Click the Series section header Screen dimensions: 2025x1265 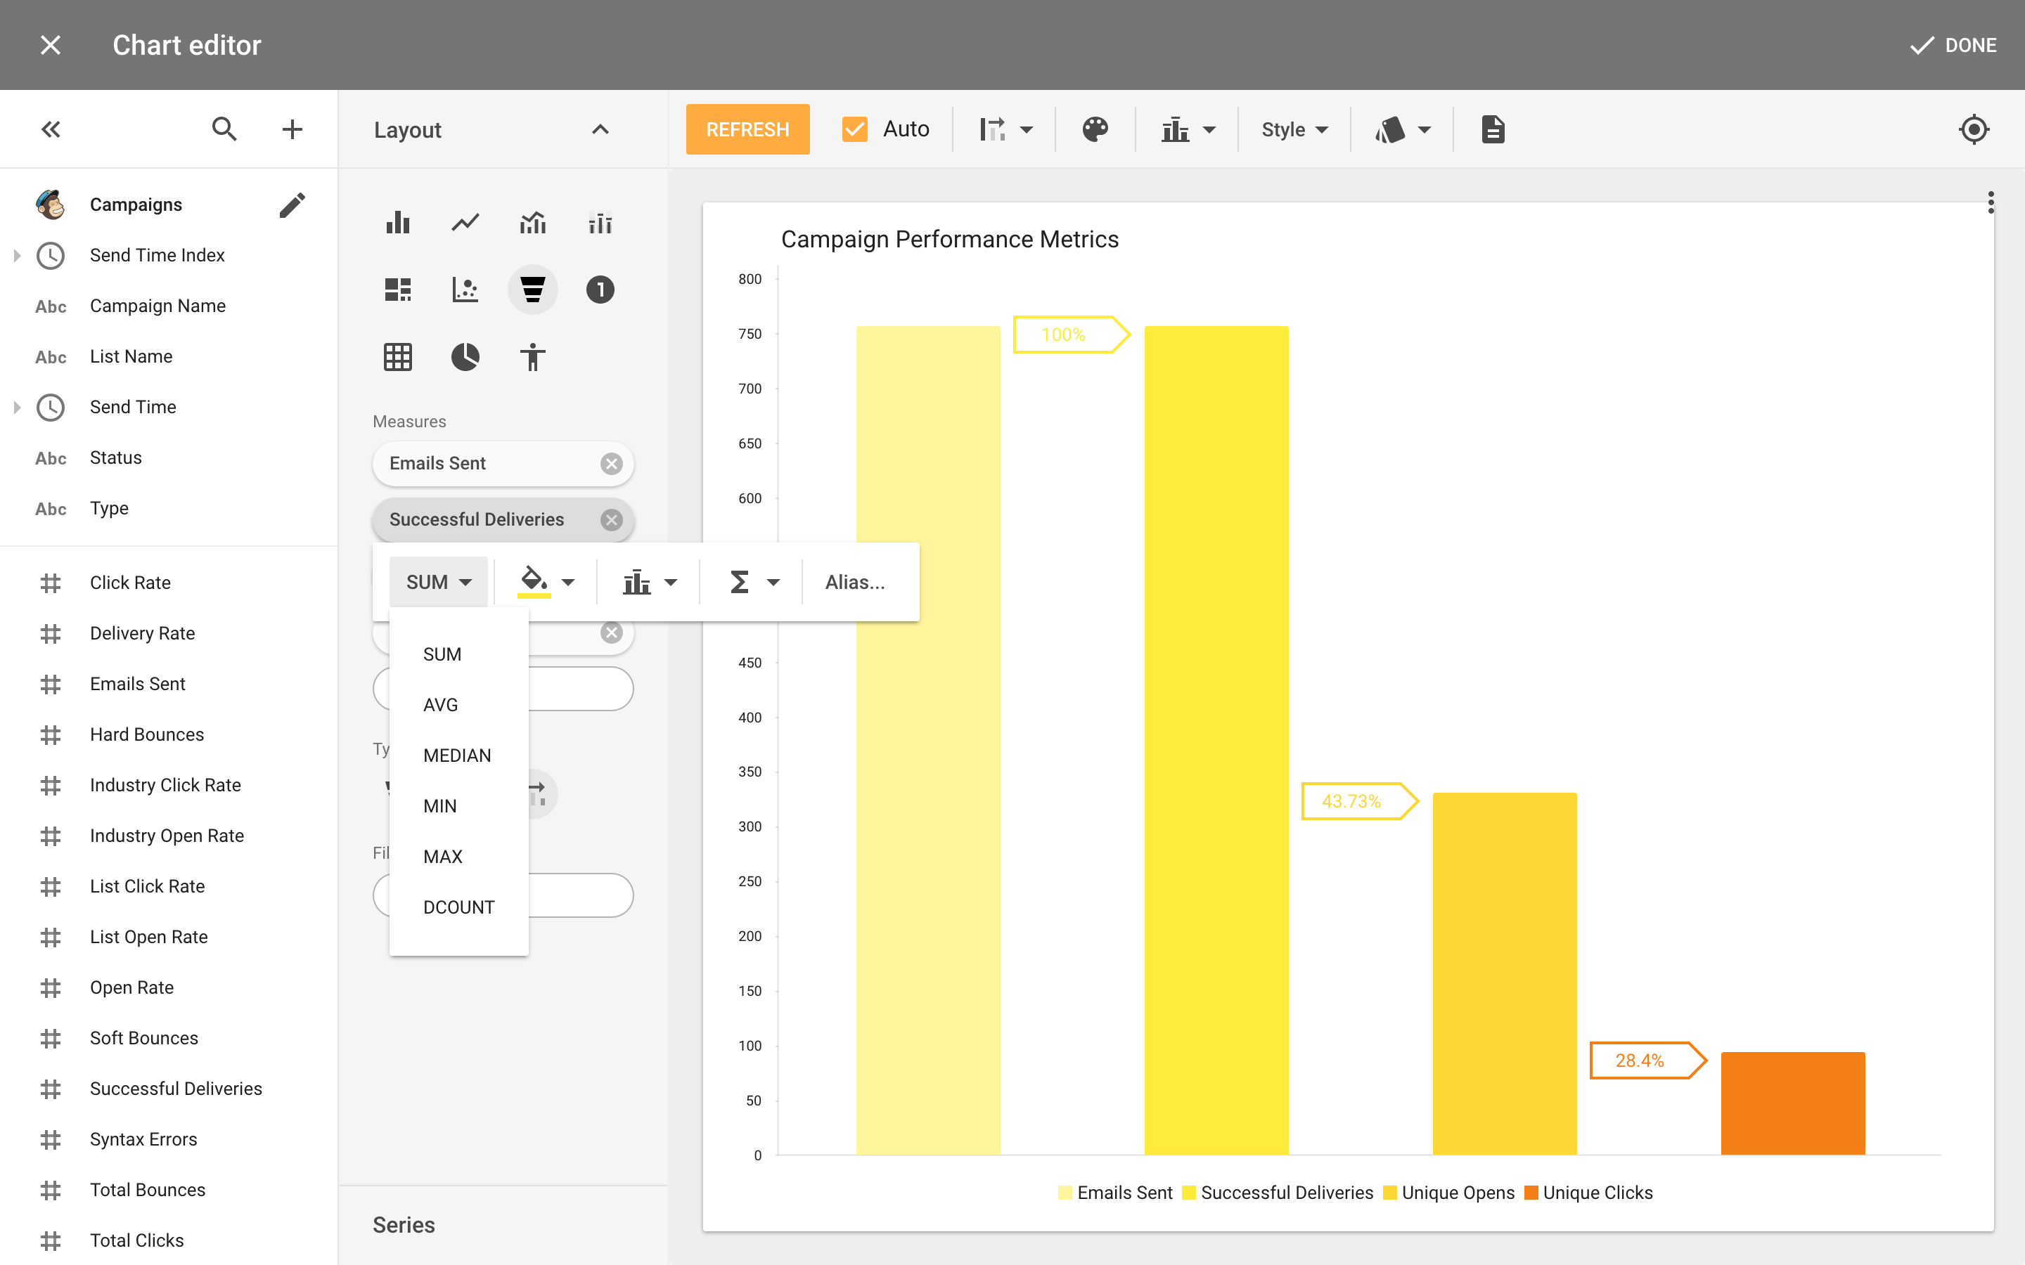coord(503,1226)
